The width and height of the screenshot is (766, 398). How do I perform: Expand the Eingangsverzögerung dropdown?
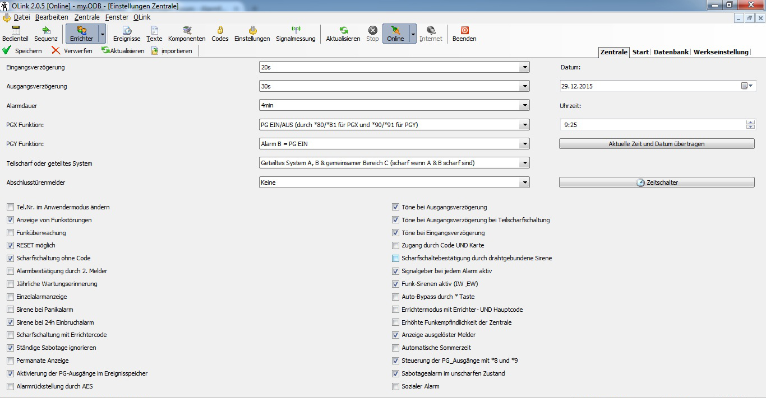[x=524, y=67]
